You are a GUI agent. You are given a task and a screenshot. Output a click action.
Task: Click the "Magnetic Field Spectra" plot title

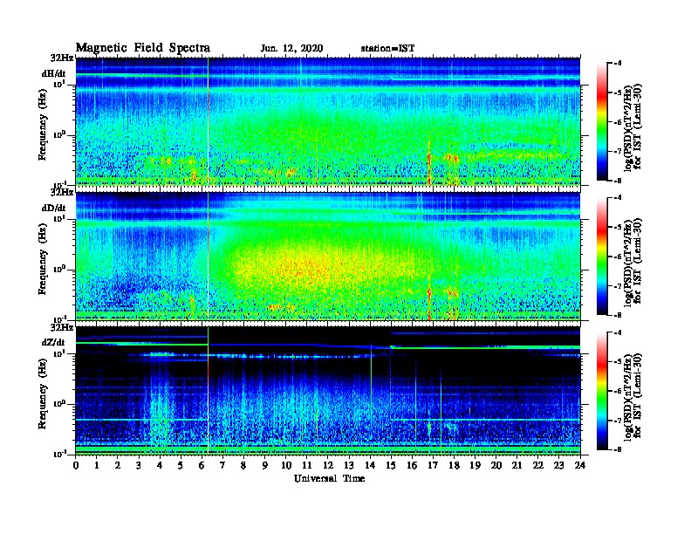pyautogui.click(x=143, y=48)
